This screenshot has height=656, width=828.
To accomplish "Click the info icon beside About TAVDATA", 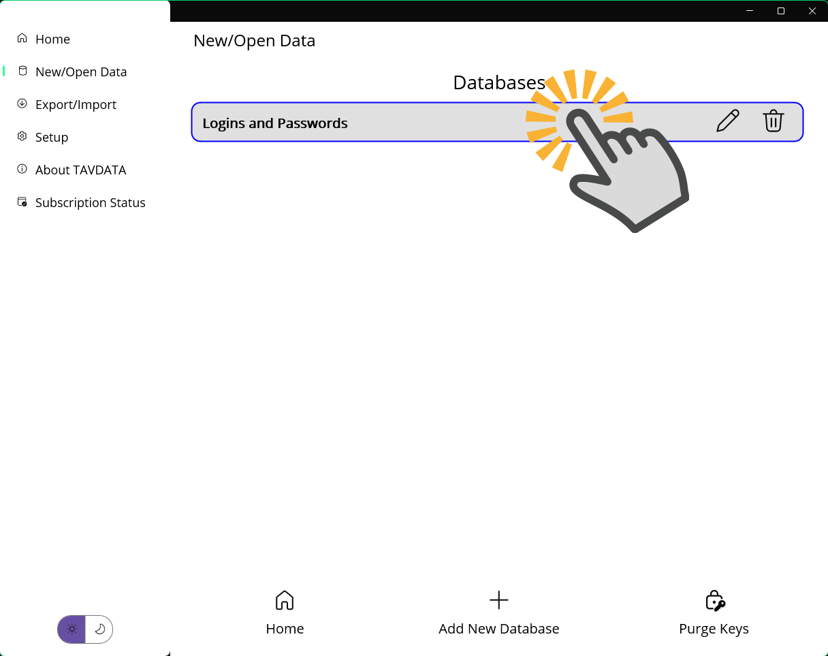I will pos(22,169).
